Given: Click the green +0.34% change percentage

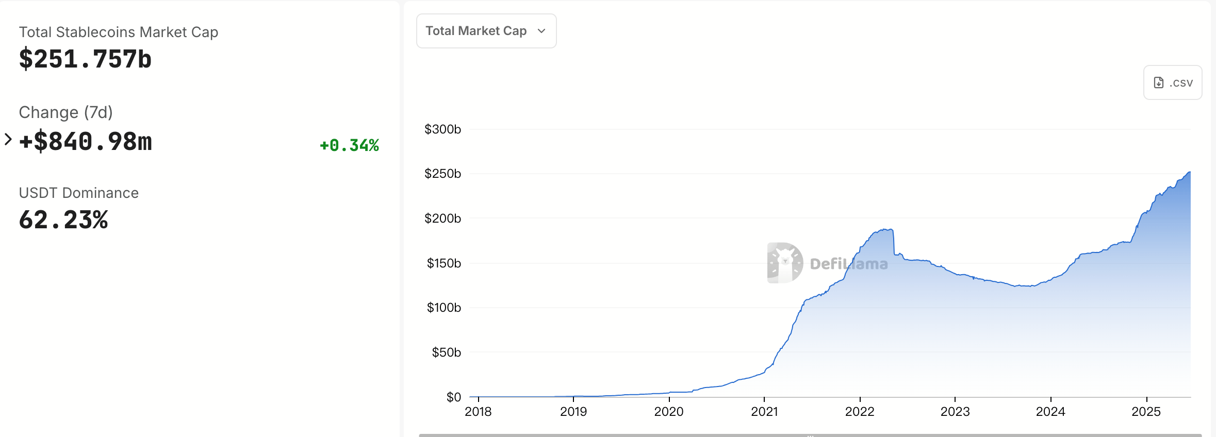Looking at the screenshot, I should 349,145.
